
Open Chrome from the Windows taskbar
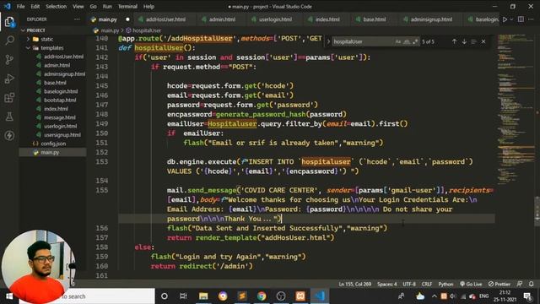(262, 296)
